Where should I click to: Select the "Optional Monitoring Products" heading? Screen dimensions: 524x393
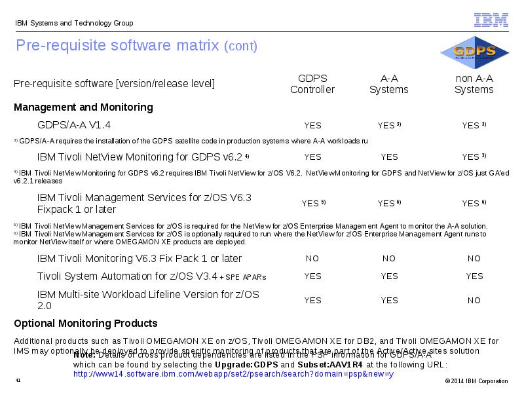coord(86,324)
